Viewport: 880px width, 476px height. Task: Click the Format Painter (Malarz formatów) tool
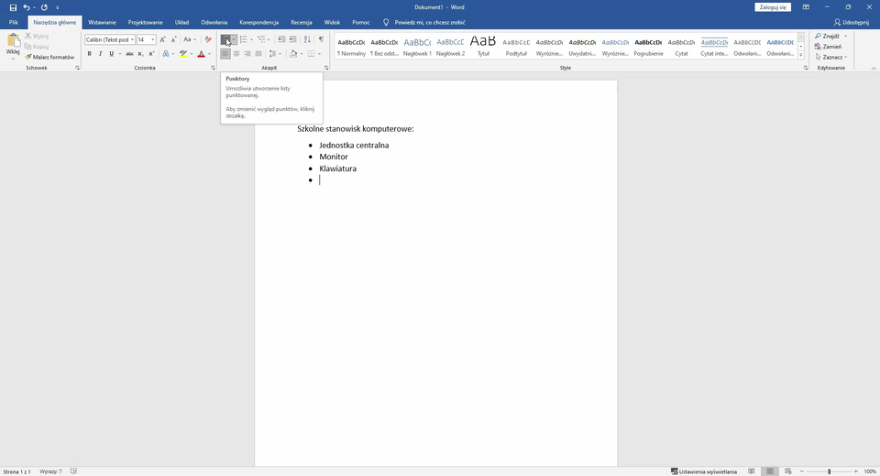coord(53,57)
